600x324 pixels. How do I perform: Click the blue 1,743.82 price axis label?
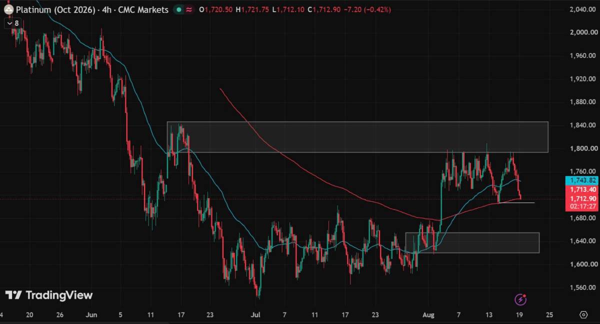pyautogui.click(x=581, y=180)
